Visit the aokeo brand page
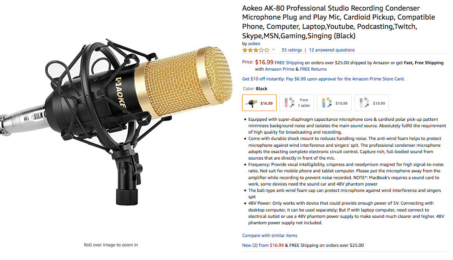The image size is (453, 260). (x=254, y=43)
